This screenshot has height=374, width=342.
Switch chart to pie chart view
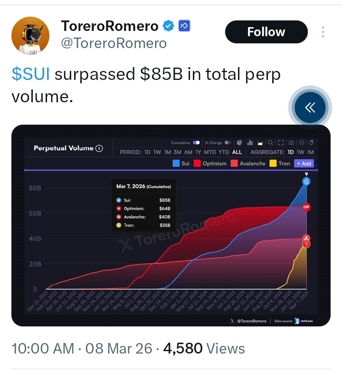point(239,142)
